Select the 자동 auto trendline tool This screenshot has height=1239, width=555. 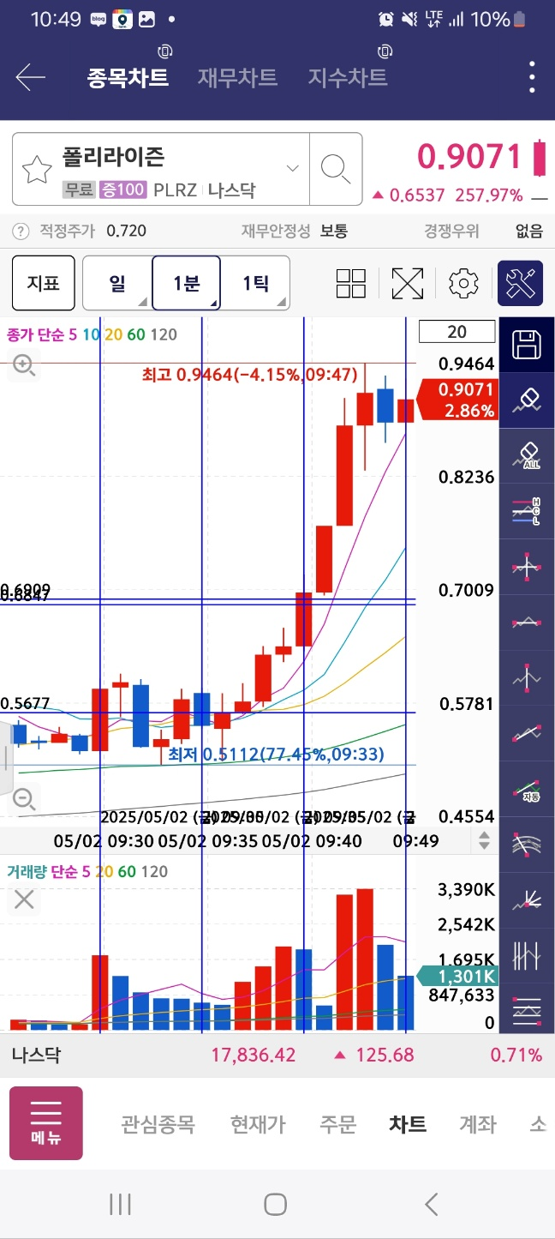pos(527,789)
